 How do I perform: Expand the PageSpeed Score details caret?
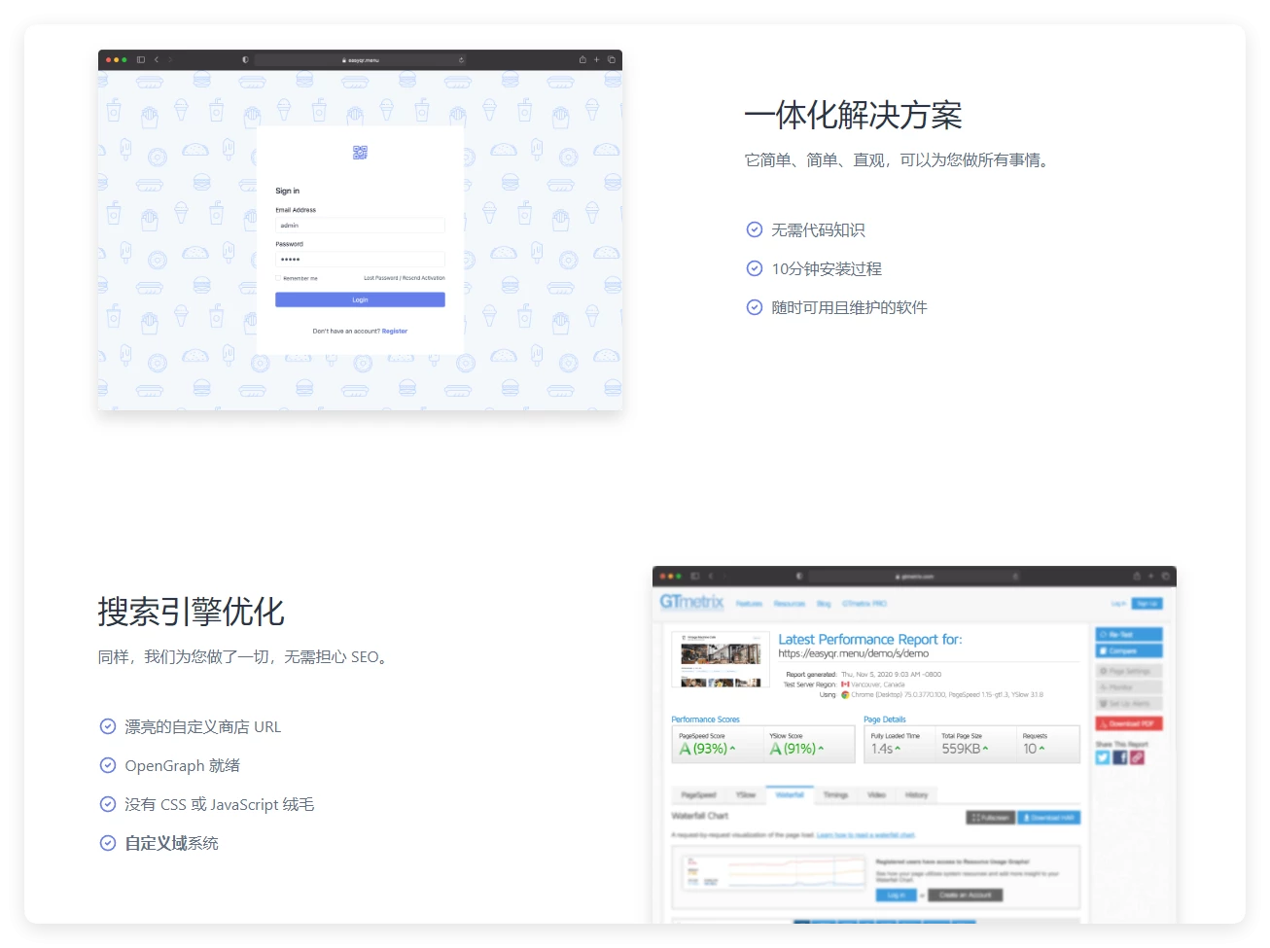(x=731, y=749)
